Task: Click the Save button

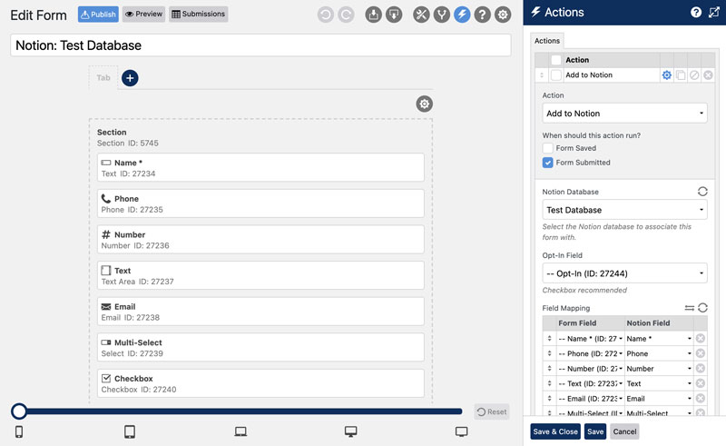Action: pos(595,431)
